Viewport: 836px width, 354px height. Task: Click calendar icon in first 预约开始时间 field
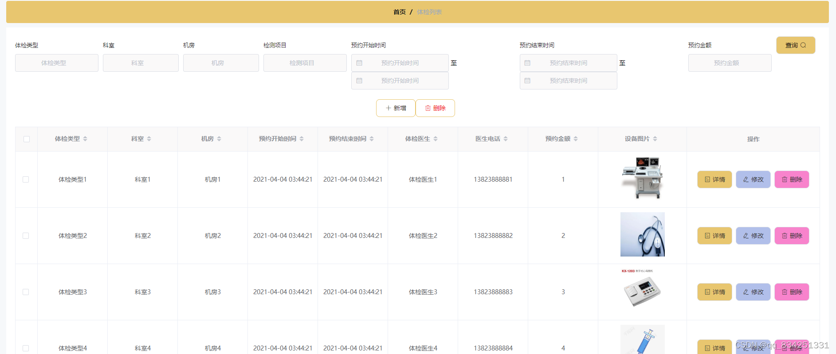(359, 63)
